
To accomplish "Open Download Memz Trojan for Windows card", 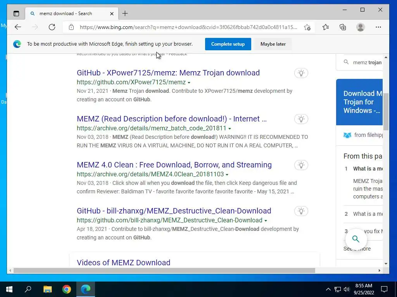I will (x=359, y=102).
